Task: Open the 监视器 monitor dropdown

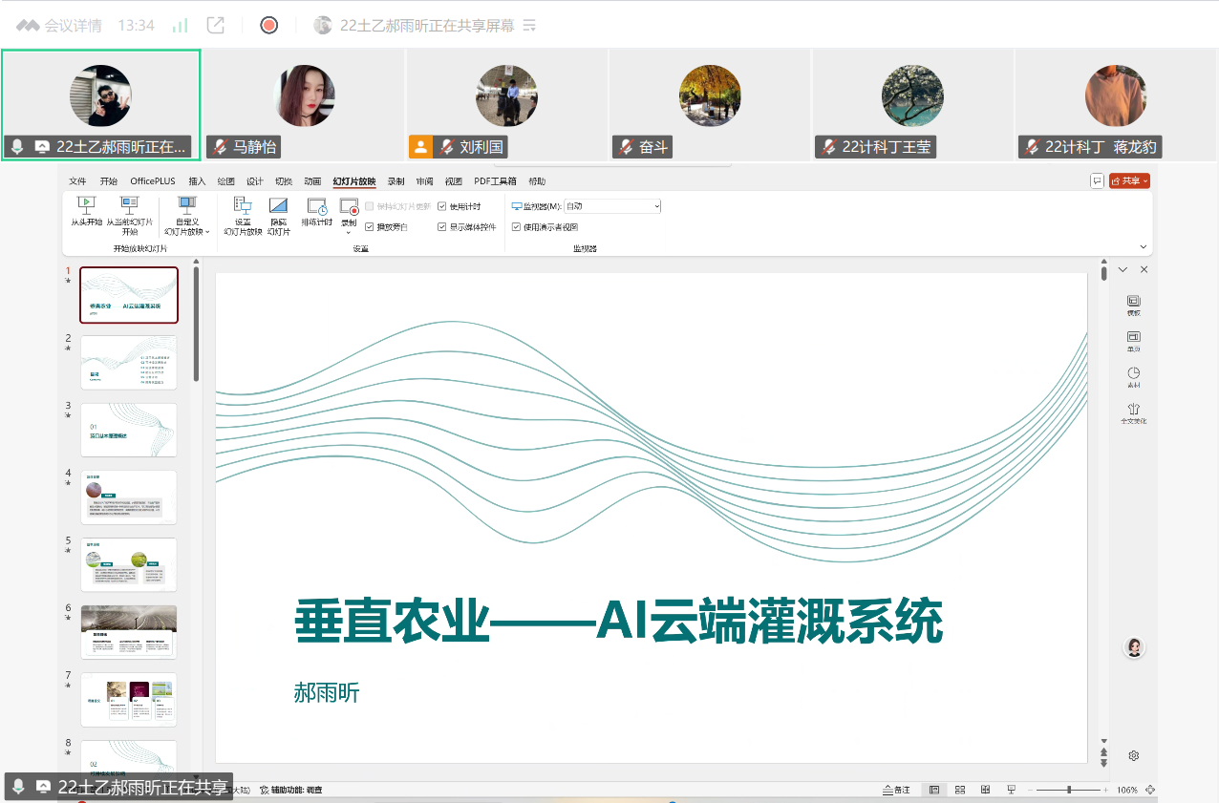Action: tap(612, 206)
